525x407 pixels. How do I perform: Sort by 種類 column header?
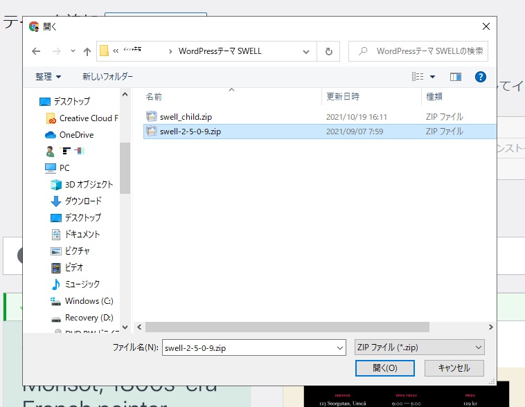point(434,97)
